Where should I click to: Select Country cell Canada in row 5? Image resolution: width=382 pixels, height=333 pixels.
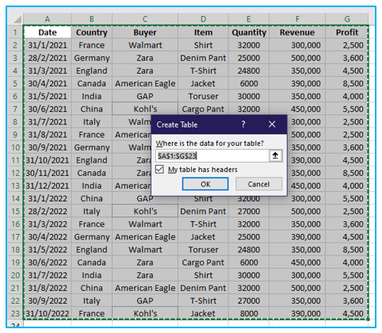pos(92,83)
